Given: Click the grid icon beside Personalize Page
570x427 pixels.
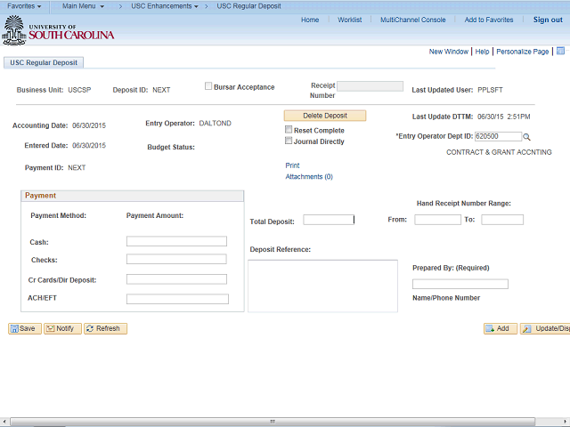Looking at the screenshot, I should [560, 52].
